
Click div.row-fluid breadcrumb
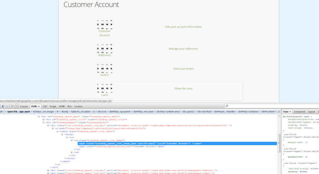pos(204,112)
